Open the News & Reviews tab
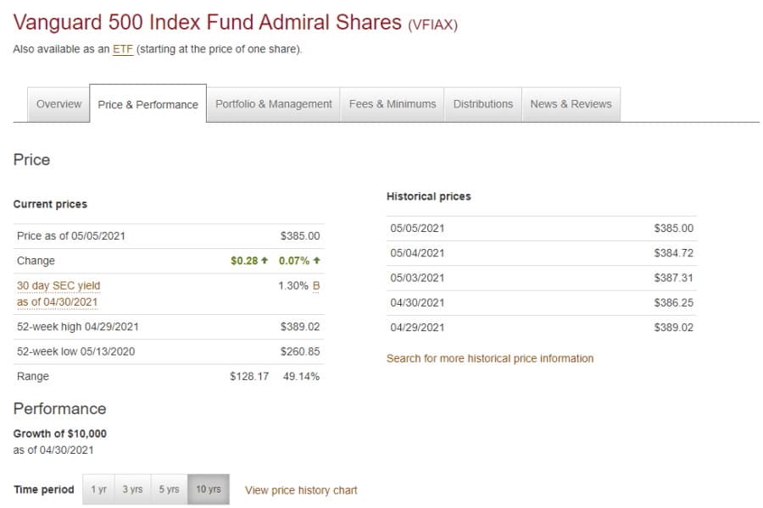 (571, 103)
